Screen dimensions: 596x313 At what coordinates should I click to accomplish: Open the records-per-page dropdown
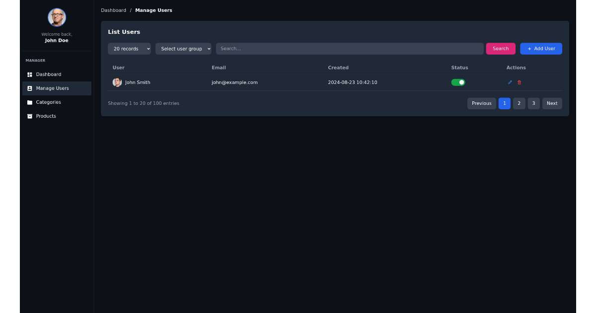[129, 49]
